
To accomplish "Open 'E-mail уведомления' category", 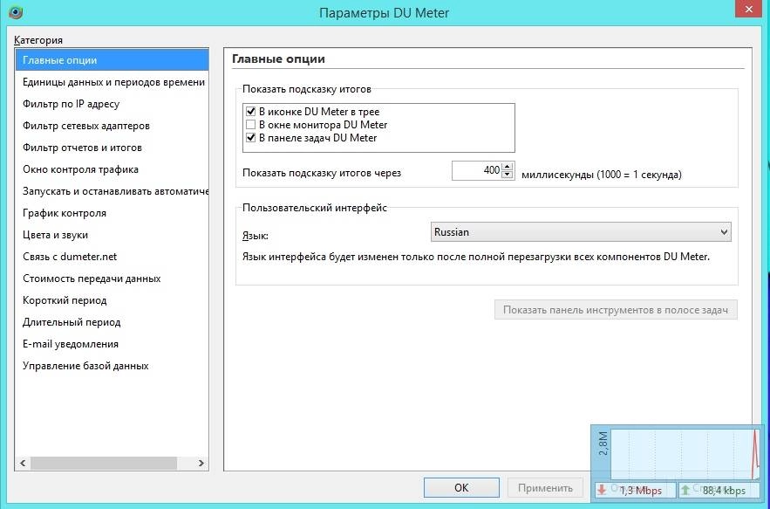I will tap(112, 344).
